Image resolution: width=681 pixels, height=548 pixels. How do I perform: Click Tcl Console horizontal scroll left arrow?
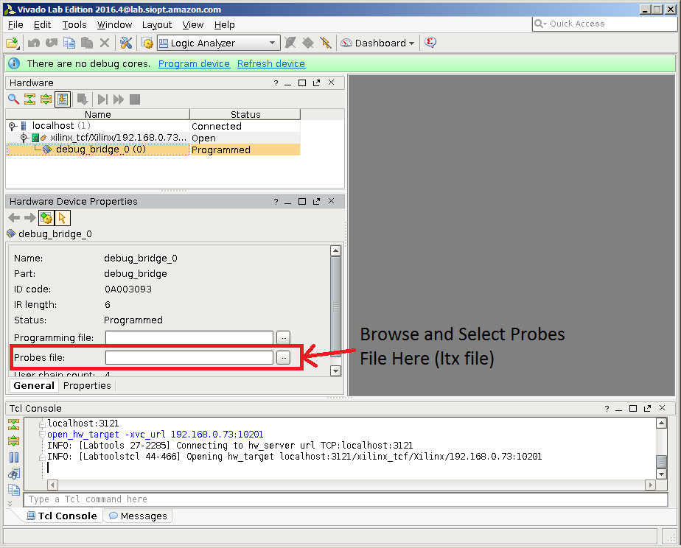[x=52, y=485]
